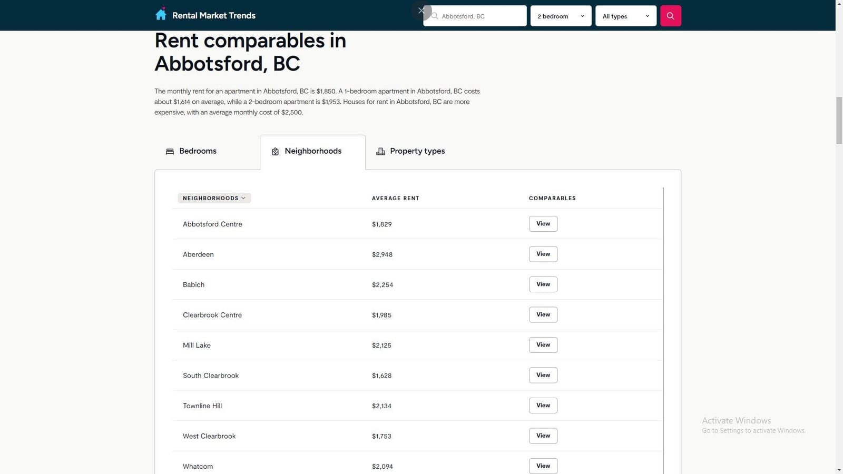Screen dimensions: 843x474
Task: Click the Abbotsford, BC search field
Action: [x=475, y=16]
